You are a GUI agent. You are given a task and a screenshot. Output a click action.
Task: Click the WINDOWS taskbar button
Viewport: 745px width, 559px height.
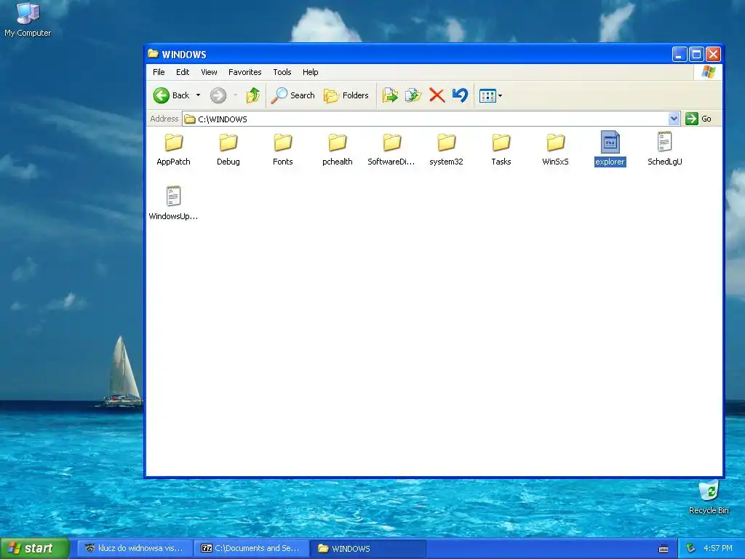pyautogui.click(x=367, y=549)
